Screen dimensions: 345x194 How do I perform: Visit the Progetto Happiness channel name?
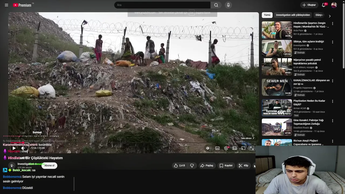point(303,88)
